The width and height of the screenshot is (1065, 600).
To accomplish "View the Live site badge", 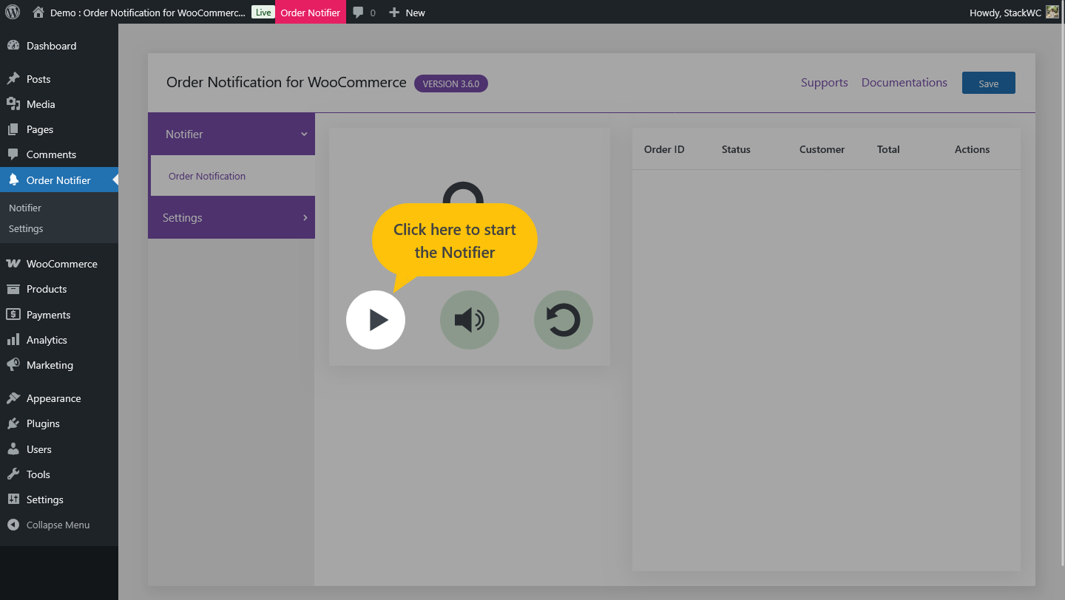I will pos(263,12).
